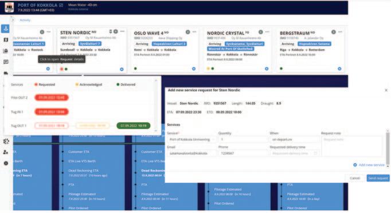Viewport: 391px width, 213px height.
Task: Click the Send request button
Action: click(378, 178)
